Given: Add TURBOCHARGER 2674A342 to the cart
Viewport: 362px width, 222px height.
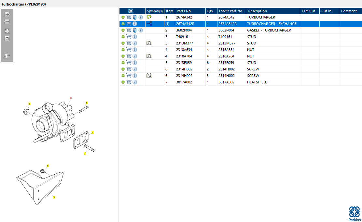Looking at the screenshot, I should [x=129, y=17].
